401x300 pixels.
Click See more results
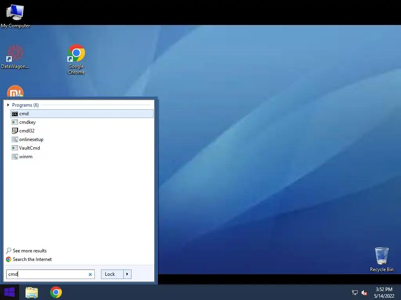(30, 251)
